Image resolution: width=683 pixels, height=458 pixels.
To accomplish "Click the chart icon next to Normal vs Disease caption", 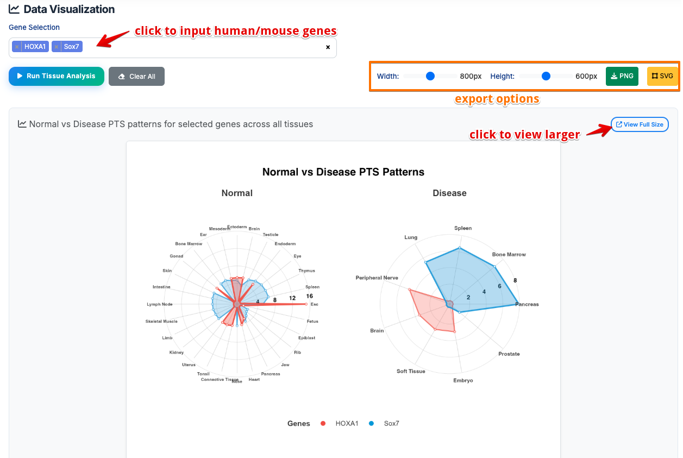I will pyautogui.click(x=21, y=124).
